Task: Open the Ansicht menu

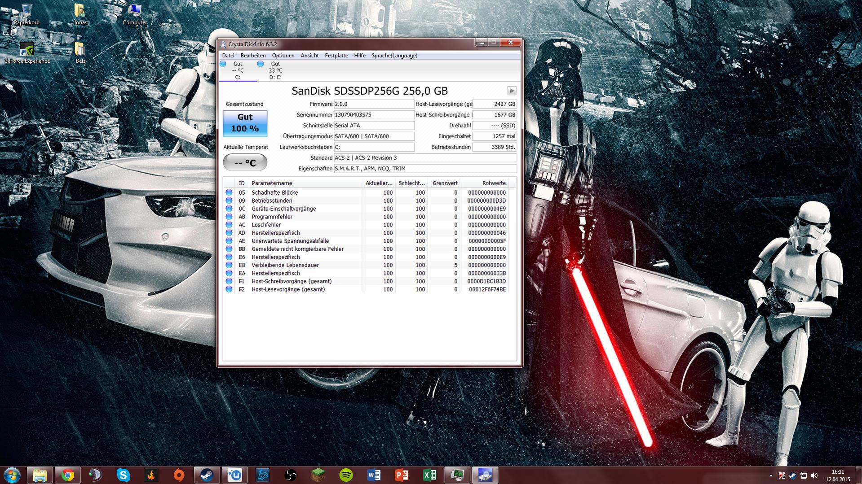Action: tap(309, 56)
